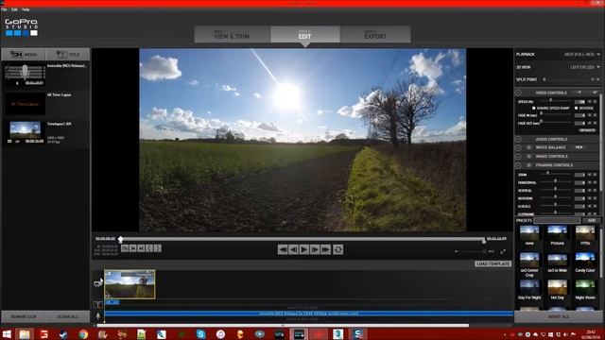The height and width of the screenshot is (340, 605).
Task: Click the Clear All button
Action: point(68,317)
